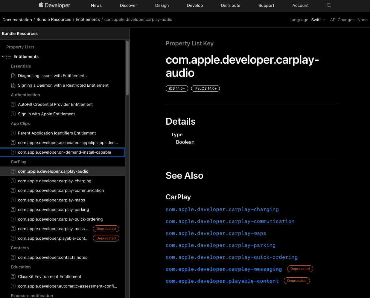Open the Develop menu item

(195, 5)
